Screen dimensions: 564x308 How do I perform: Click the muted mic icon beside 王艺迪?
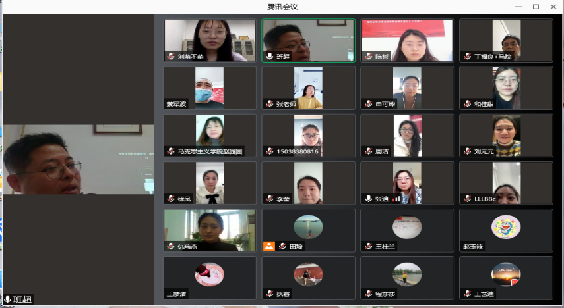pyautogui.click(x=467, y=294)
